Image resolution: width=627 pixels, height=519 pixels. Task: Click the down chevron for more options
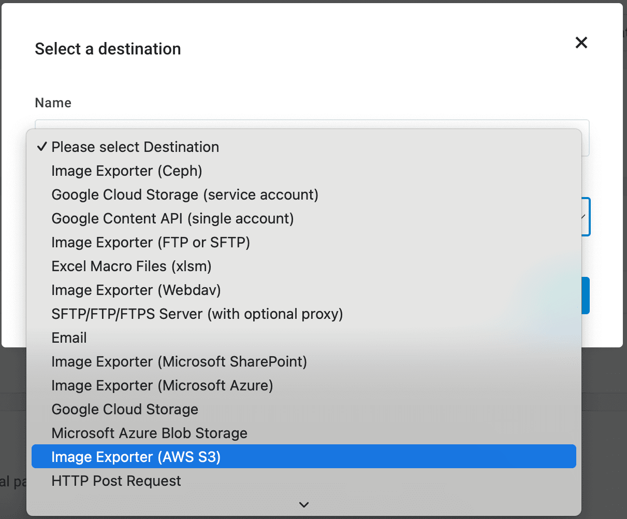(x=304, y=504)
